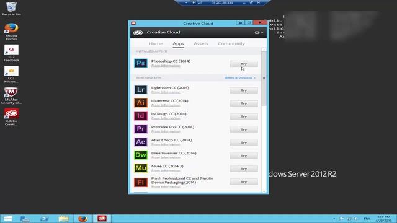Click "Lightroom CC (2015)" app name
The image size is (397, 223).
coord(170,88)
